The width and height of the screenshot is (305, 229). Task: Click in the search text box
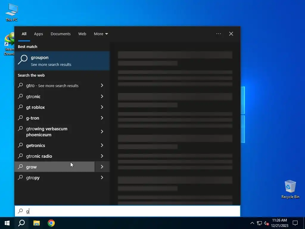tap(127, 211)
